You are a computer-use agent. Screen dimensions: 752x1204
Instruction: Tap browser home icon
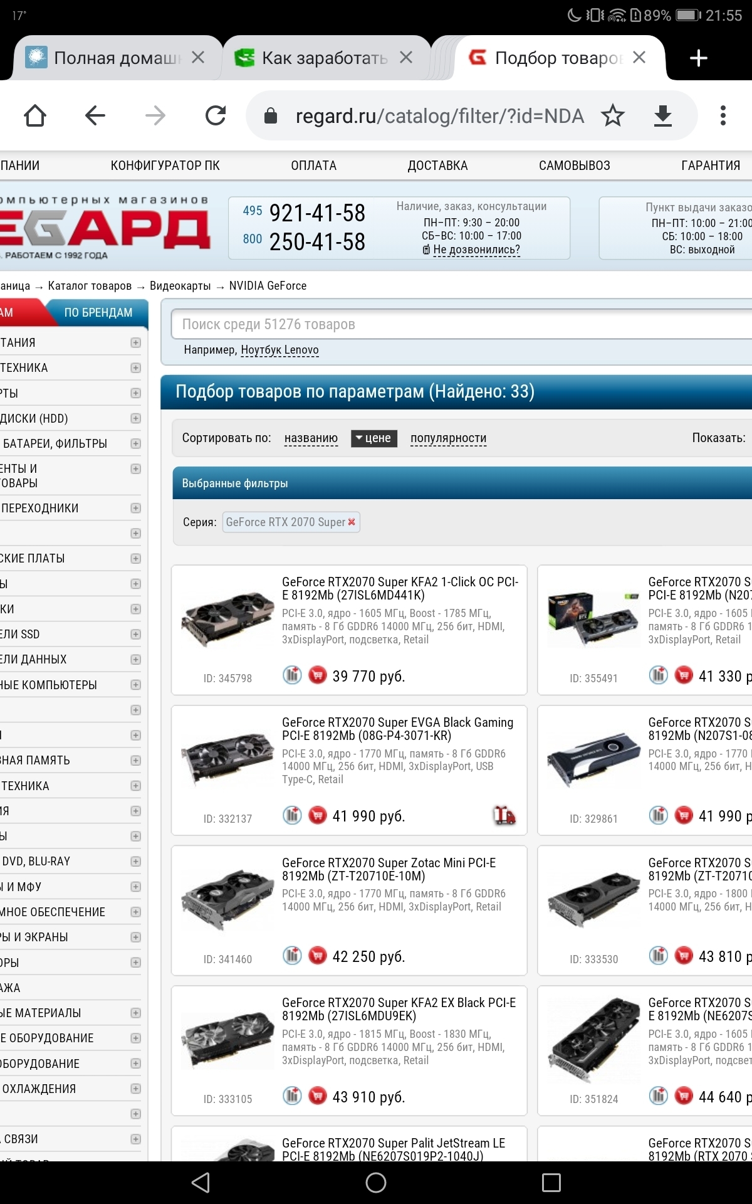(x=35, y=116)
